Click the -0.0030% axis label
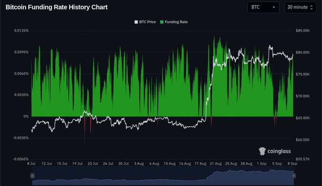322x186 pixels. pyautogui.click(x=21, y=138)
